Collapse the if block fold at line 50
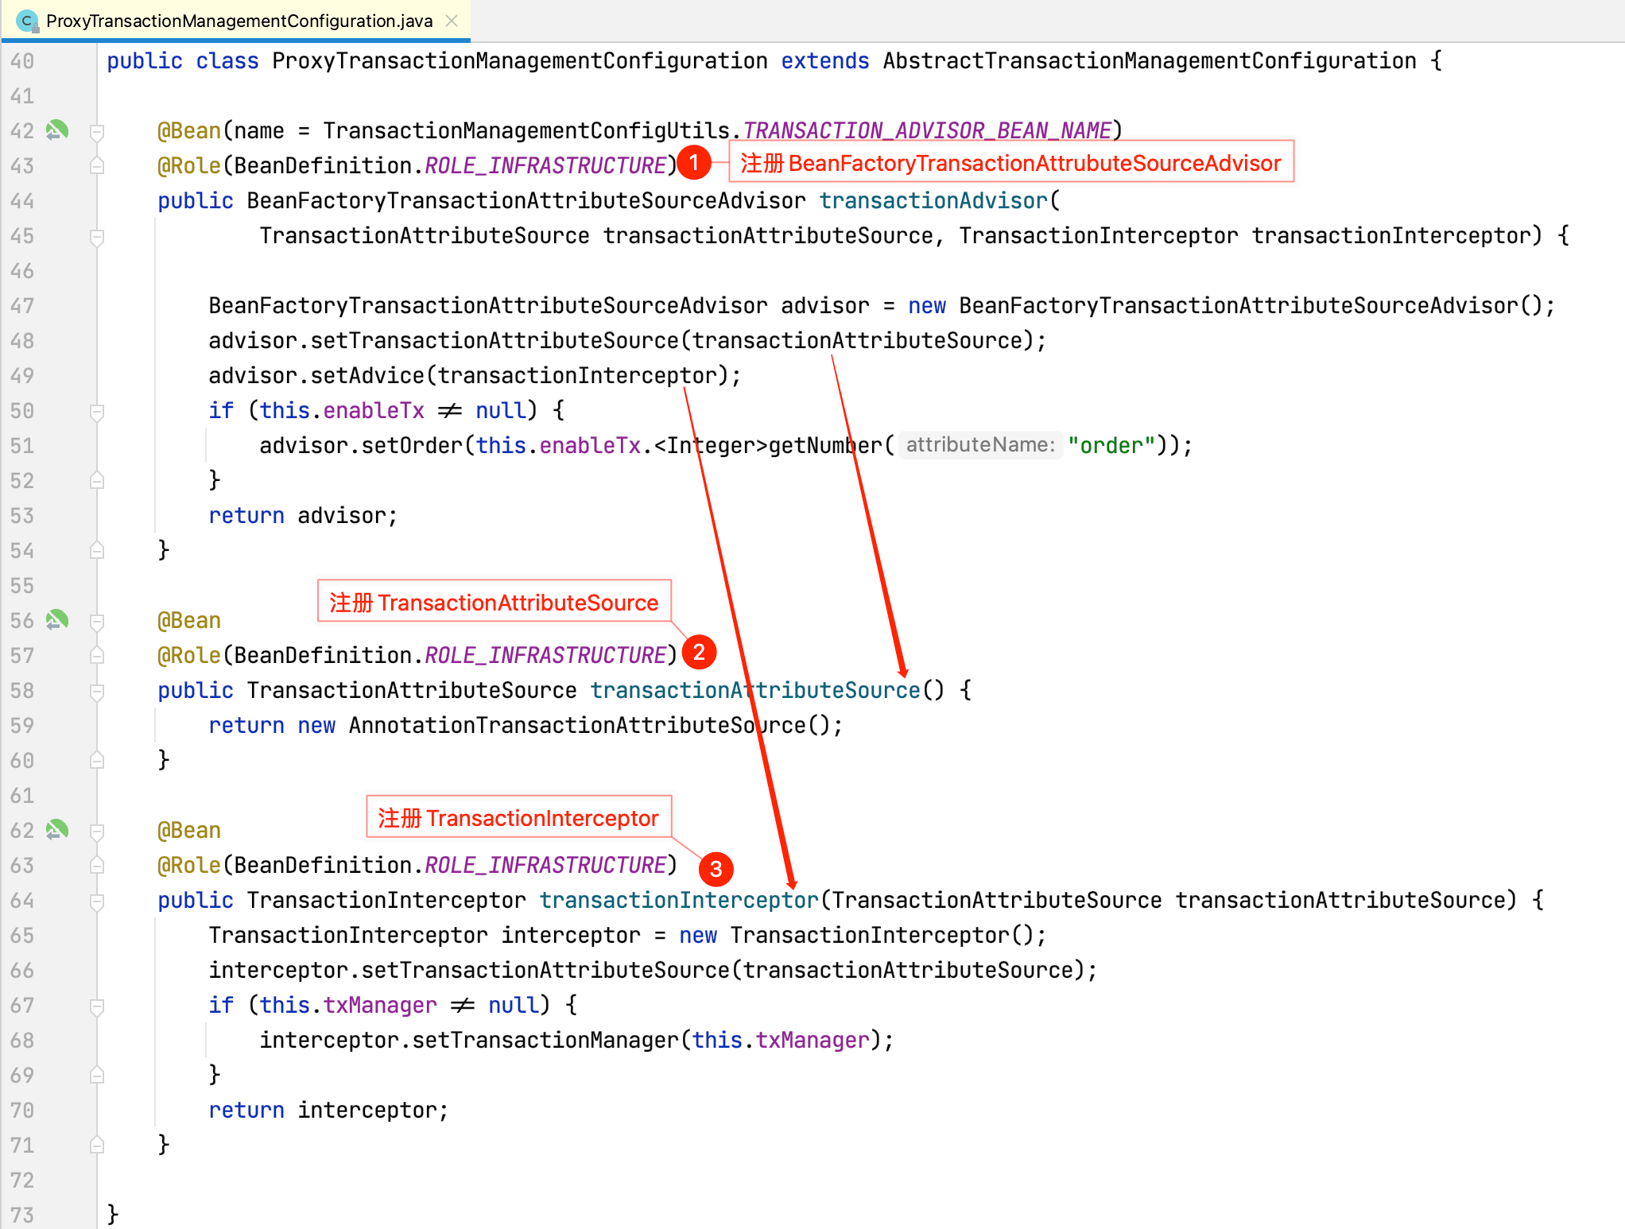Image resolution: width=1625 pixels, height=1229 pixels. click(x=97, y=411)
